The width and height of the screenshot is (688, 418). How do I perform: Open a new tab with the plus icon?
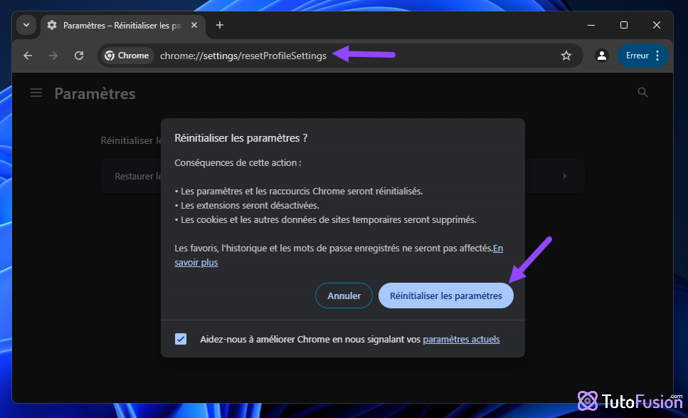pyautogui.click(x=220, y=25)
